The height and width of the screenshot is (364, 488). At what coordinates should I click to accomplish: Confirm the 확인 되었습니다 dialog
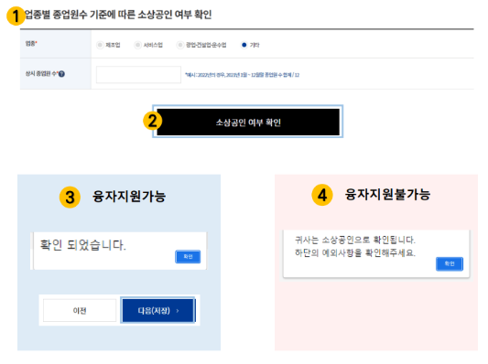(x=188, y=257)
